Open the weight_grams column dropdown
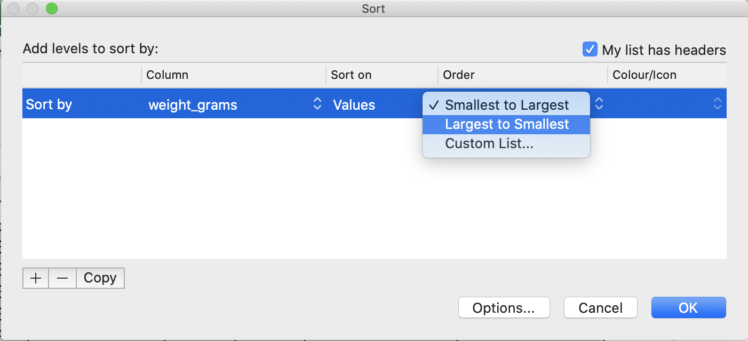Image resolution: width=748 pixels, height=341 pixels. click(x=229, y=104)
